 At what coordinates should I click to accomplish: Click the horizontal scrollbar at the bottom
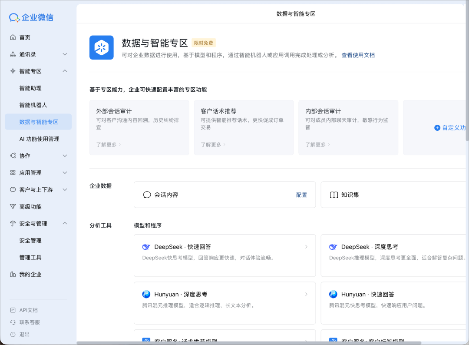click(x=249, y=343)
